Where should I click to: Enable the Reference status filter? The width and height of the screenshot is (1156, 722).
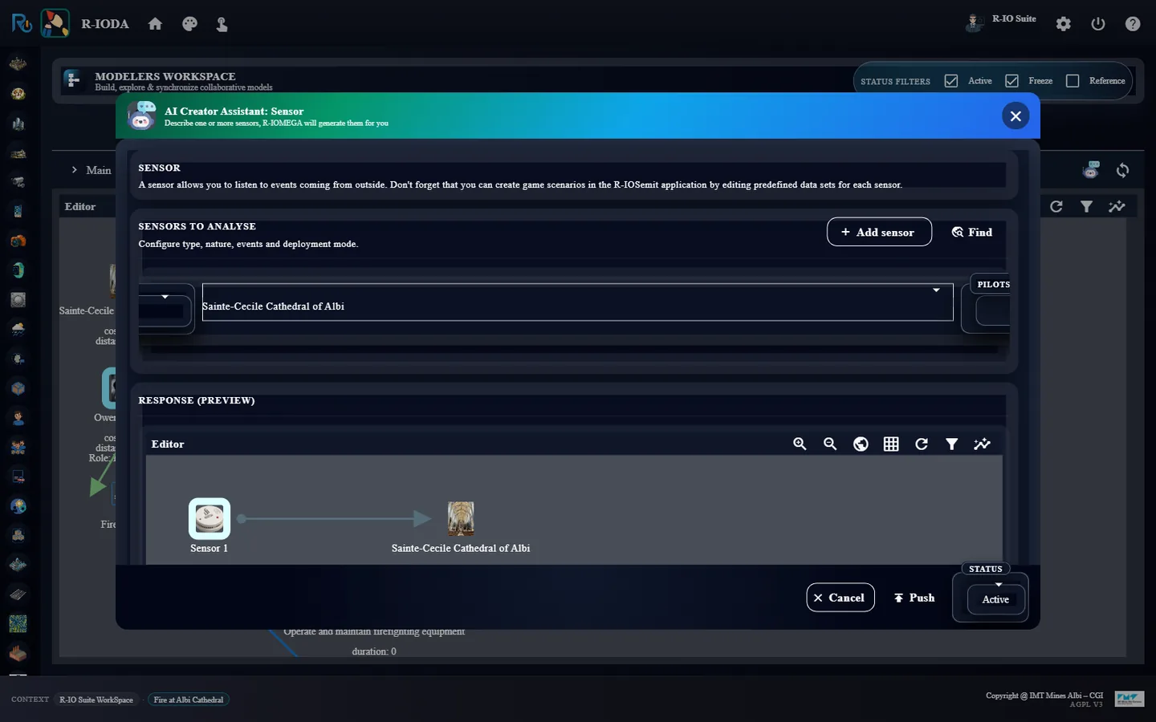tap(1073, 81)
